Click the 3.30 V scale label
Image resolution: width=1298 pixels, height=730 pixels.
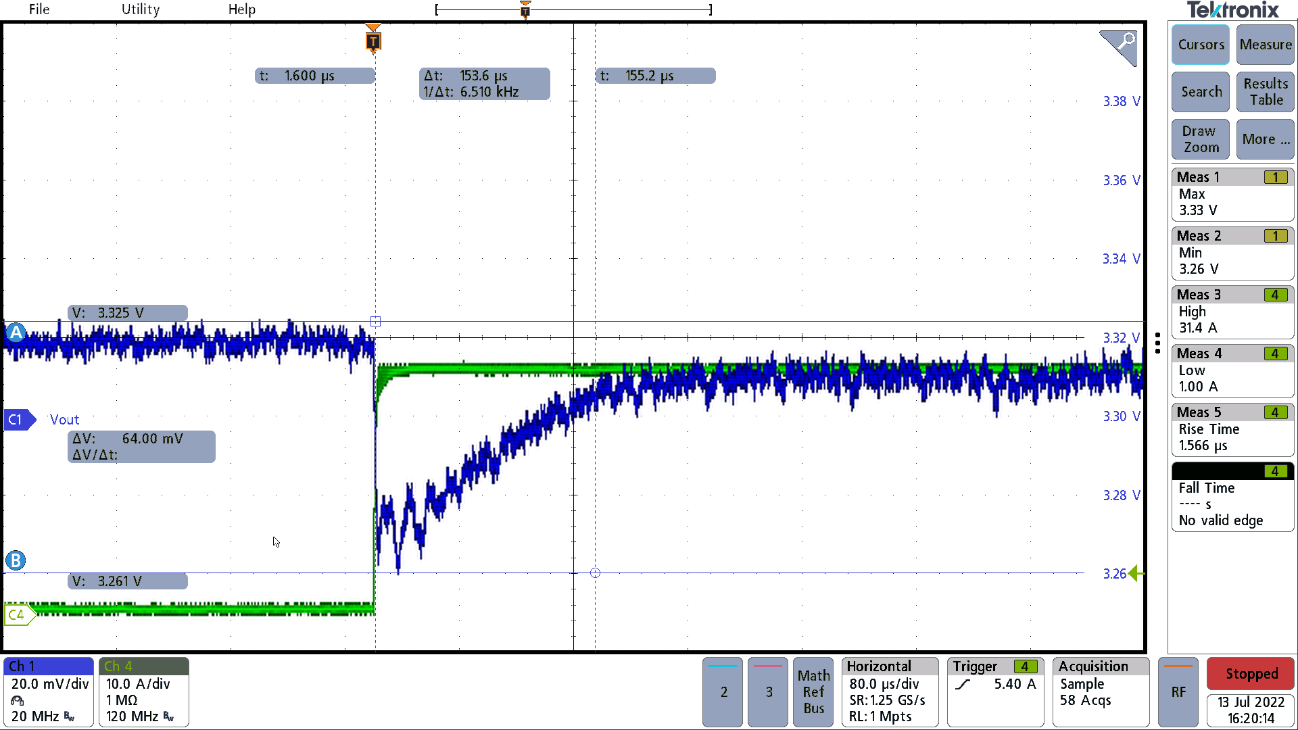coord(1121,416)
